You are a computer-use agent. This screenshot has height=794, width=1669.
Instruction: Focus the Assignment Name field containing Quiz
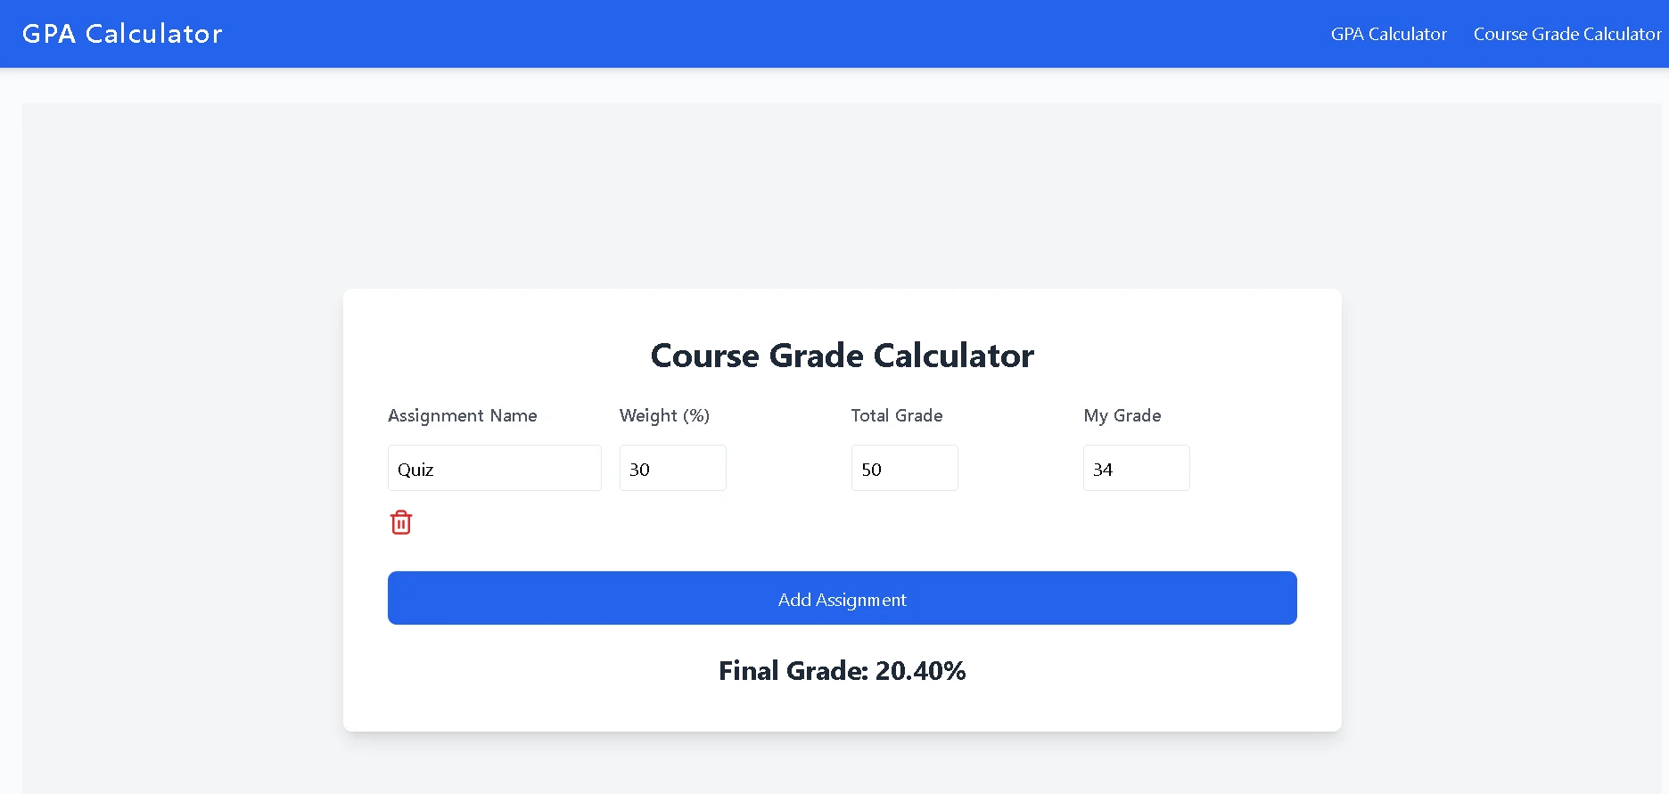494,468
